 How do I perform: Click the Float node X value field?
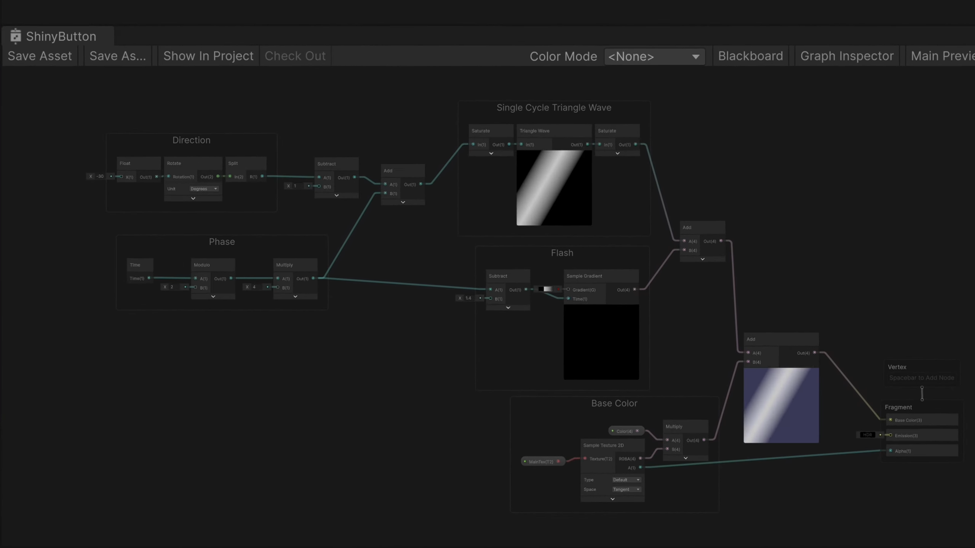point(100,176)
